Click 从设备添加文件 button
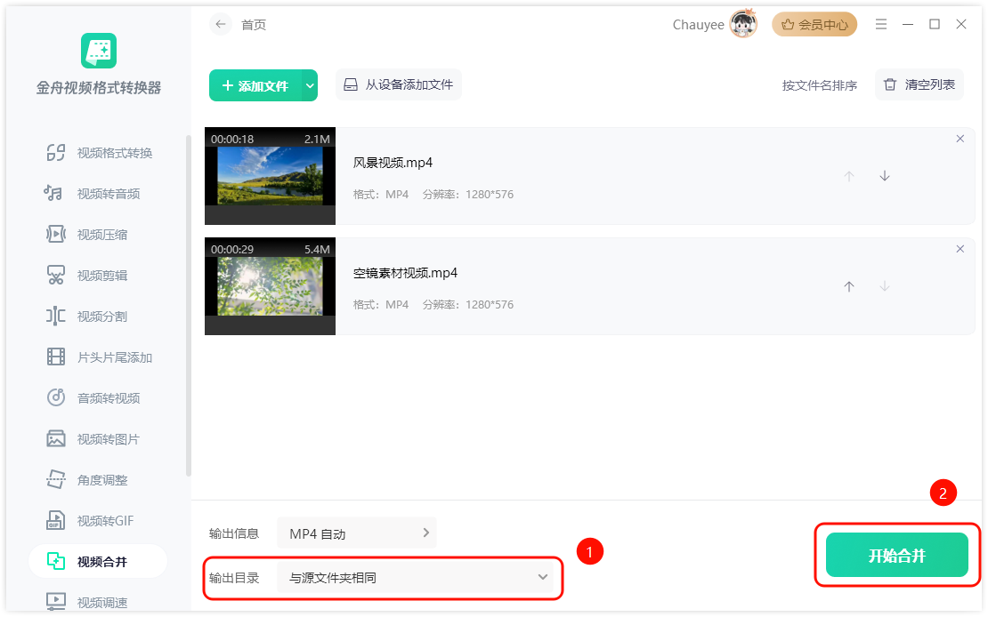The height and width of the screenshot is (617, 988). (x=398, y=85)
